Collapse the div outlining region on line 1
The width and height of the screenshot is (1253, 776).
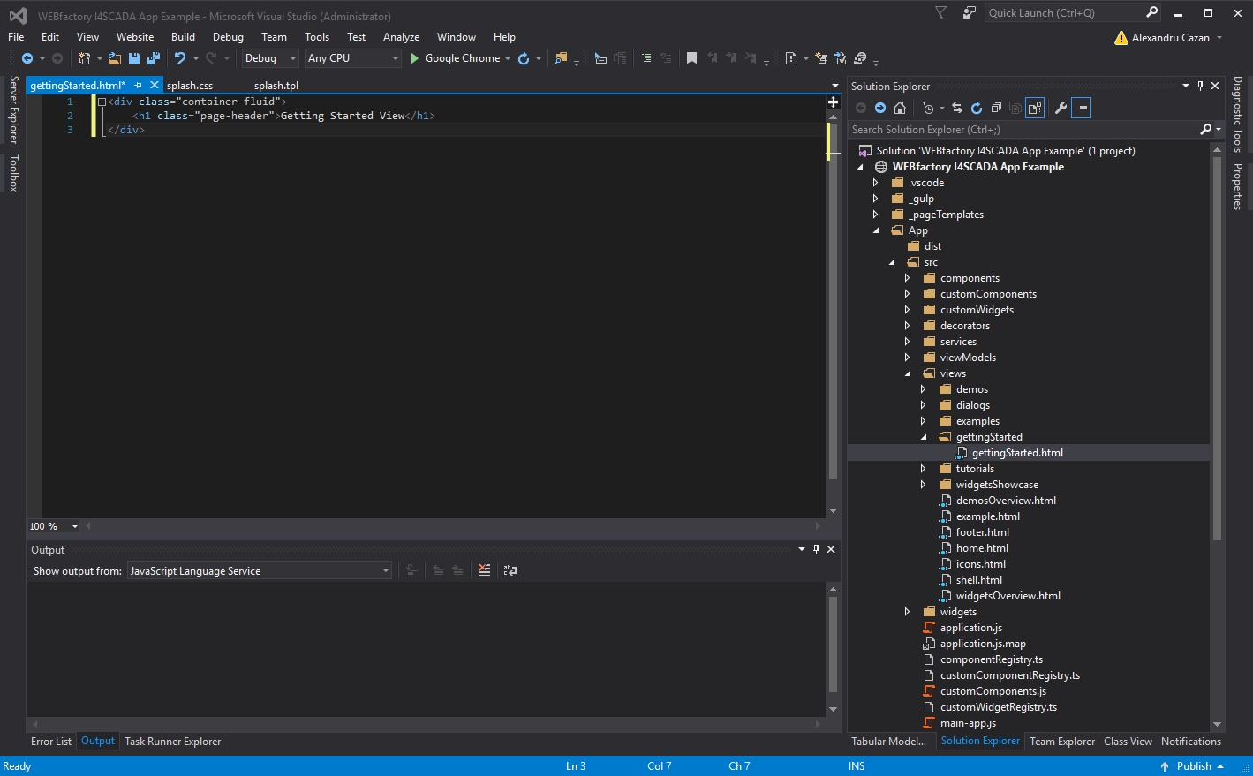[x=102, y=102]
